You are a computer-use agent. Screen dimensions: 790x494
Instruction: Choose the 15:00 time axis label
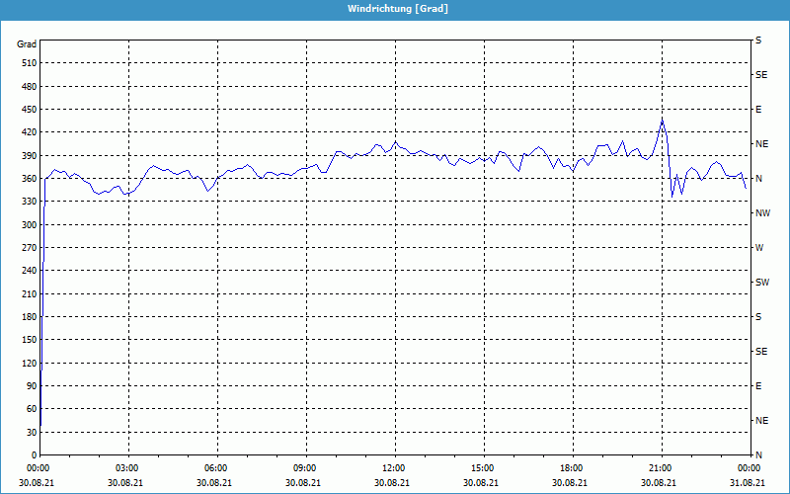click(x=484, y=467)
